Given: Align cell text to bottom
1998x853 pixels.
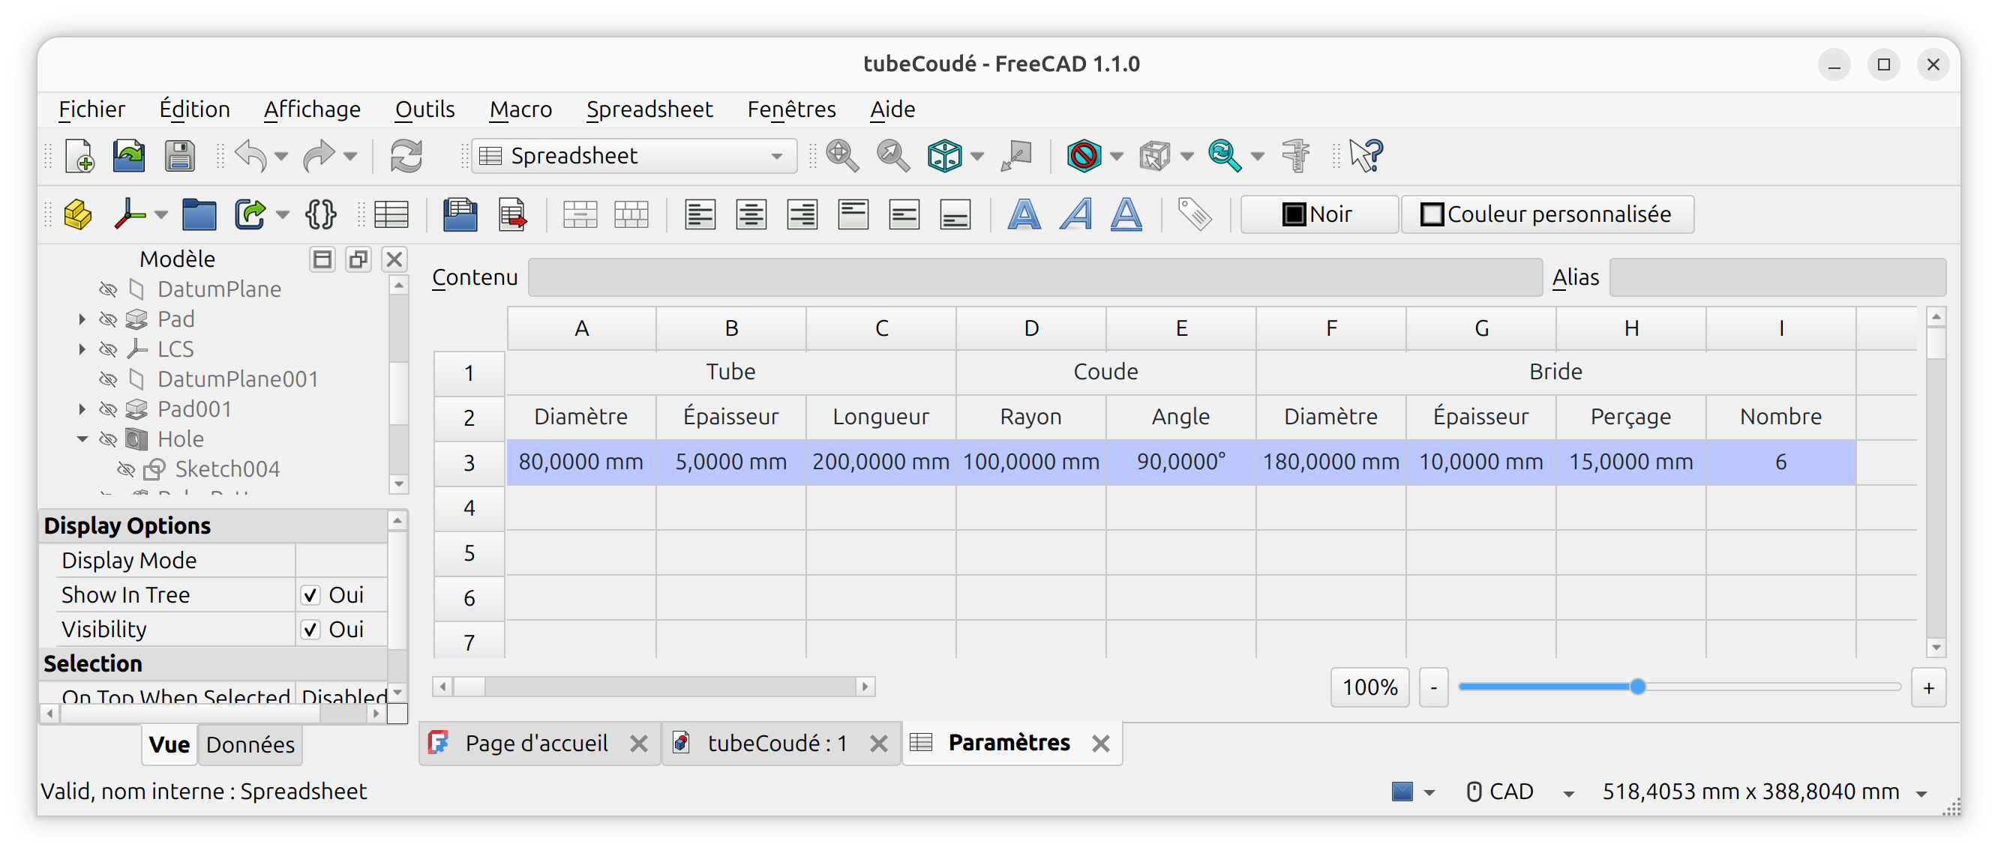Looking at the screenshot, I should pyautogui.click(x=955, y=215).
